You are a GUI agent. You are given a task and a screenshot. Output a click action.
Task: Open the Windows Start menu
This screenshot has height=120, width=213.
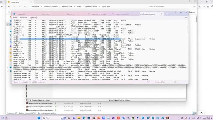click(x=39, y=118)
